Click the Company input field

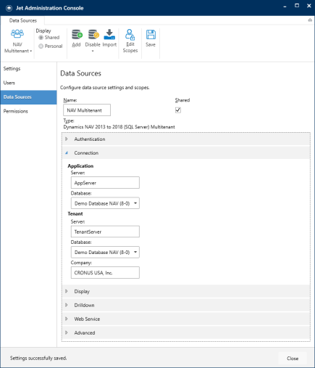[105, 273]
